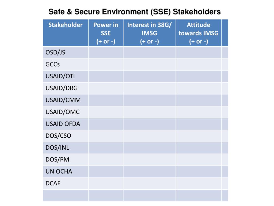Screen dimensions: 274x206
Task: Click the empty Attitude cell in the GCCs row
Action: (199, 64)
